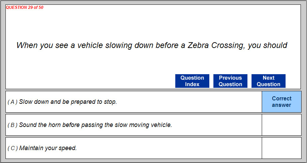Choose answer 'Sound the horn before passing'

tap(95, 125)
